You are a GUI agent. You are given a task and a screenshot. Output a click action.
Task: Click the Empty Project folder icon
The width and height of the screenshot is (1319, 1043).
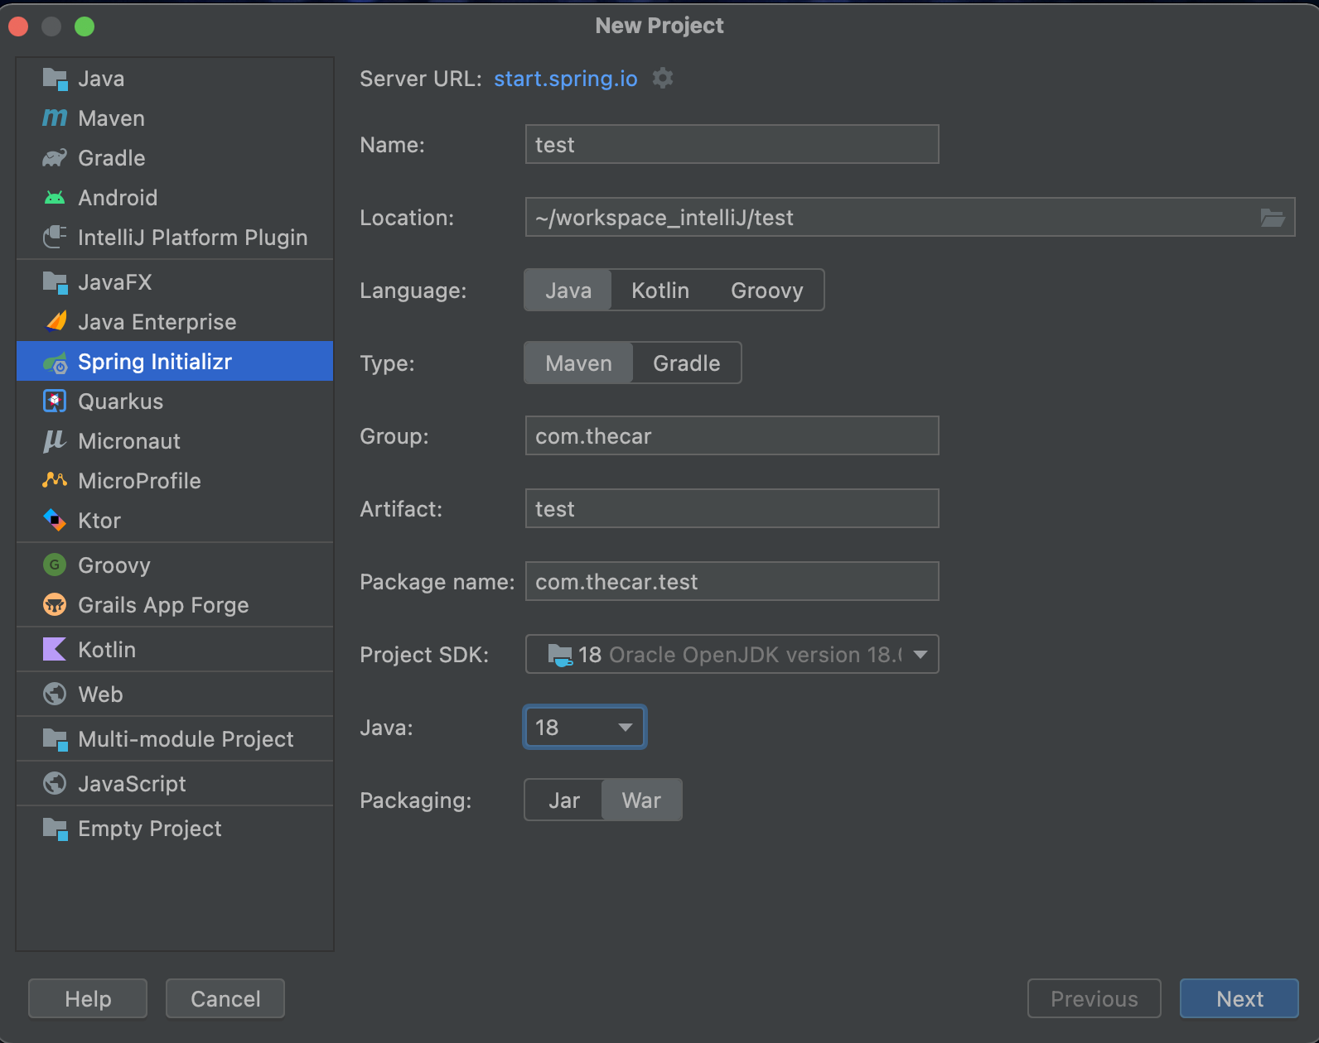click(x=55, y=829)
